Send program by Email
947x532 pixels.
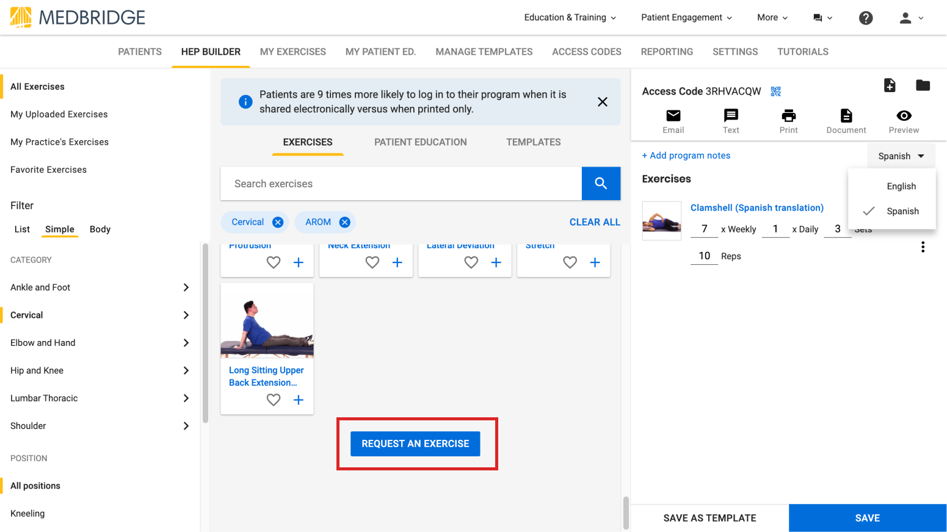pos(673,121)
